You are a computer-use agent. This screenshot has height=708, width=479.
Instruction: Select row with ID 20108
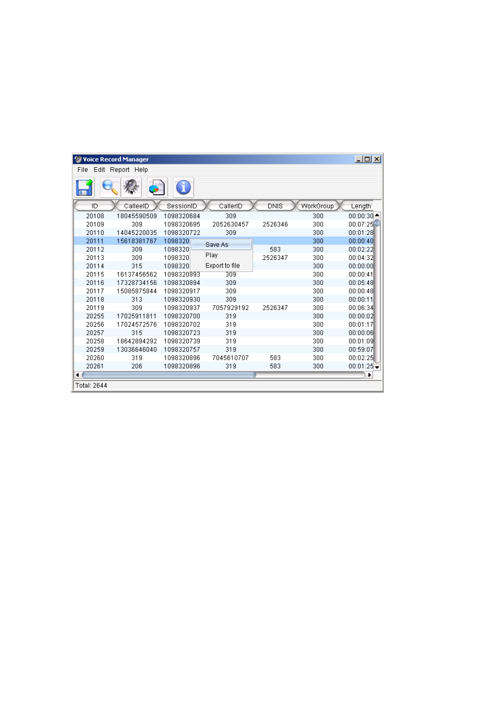pos(224,216)
